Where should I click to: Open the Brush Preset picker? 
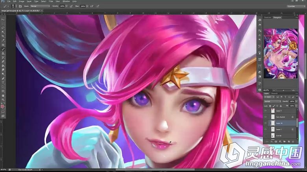(x=13, y=6)
